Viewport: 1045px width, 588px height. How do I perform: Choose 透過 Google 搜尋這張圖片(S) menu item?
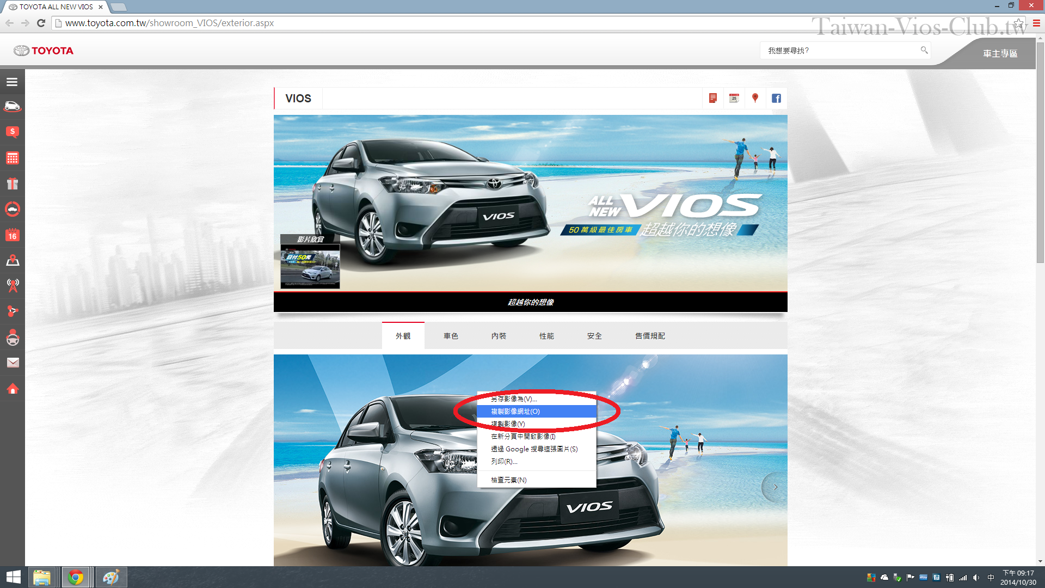[537, 449]
